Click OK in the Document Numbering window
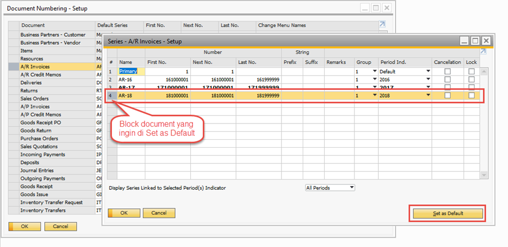This screenshot has height=247, width=508. click(25, 227)
